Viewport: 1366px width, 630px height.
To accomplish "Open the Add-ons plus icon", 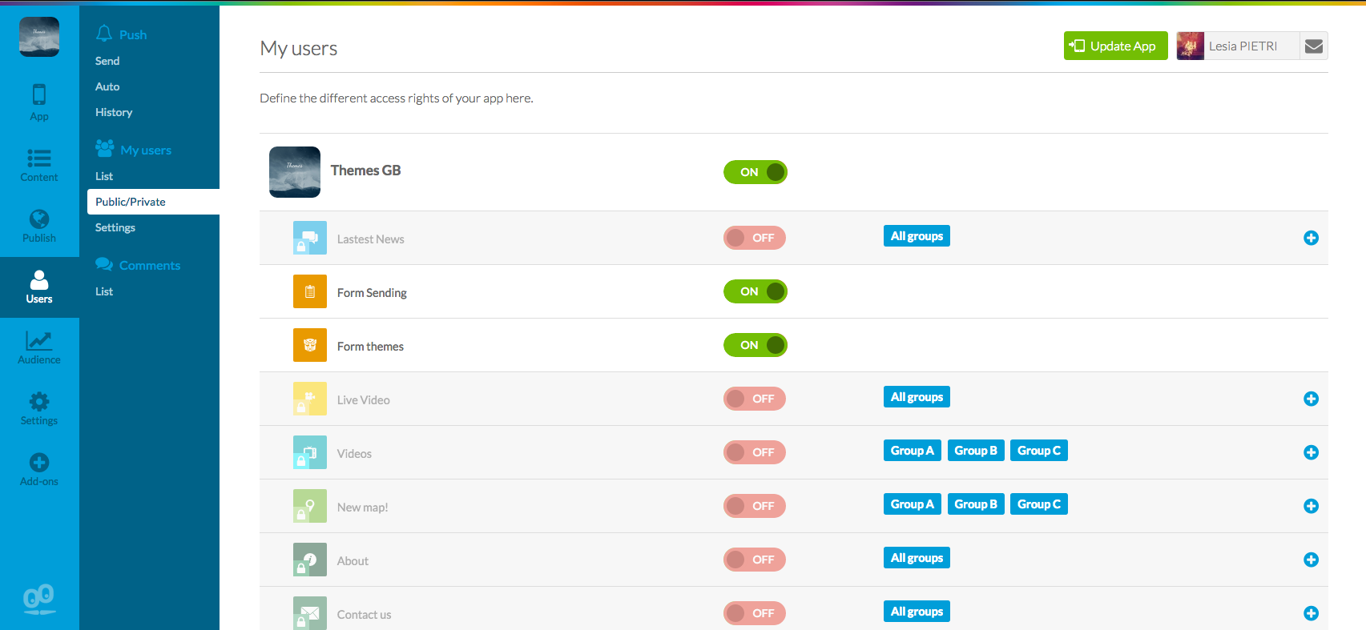I will (39, 469).
